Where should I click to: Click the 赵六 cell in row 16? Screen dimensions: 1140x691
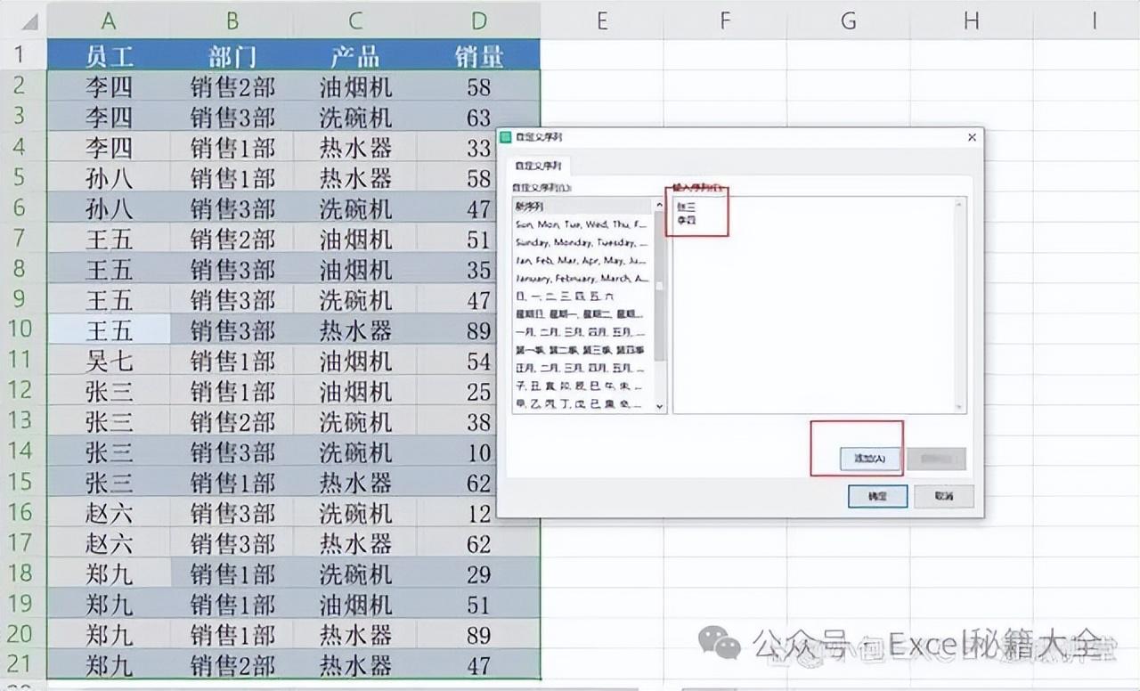109,513
